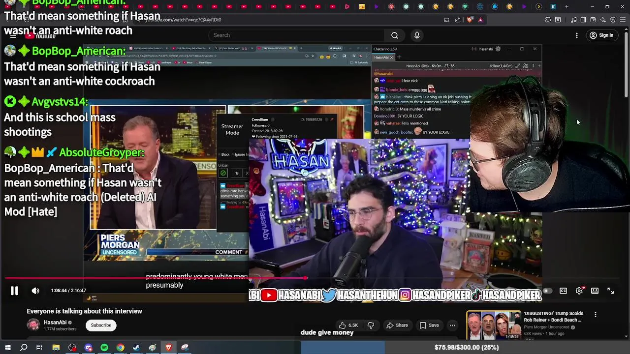The height and width of the screenshot is (354, 630).
Task: Dislike the video with the thumbs-down icon
Action: [x=371, y=325]
